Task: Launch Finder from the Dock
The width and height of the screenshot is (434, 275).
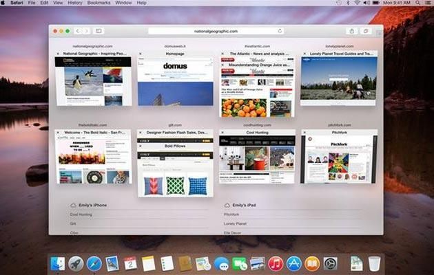Action: 58,263
